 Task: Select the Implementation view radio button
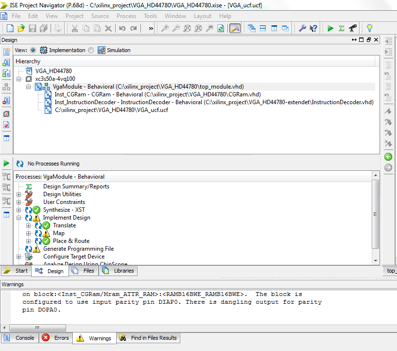tap(33, 50)
